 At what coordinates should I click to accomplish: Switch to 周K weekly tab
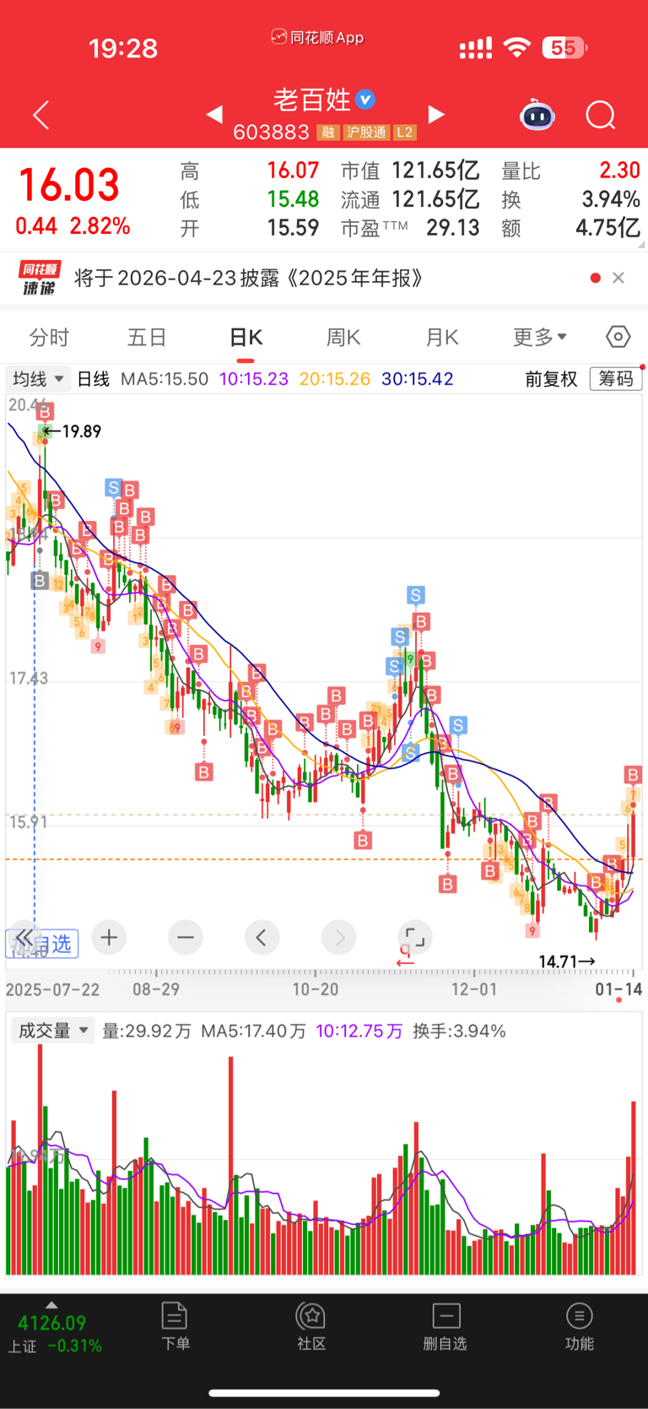(x=343, y=338)
